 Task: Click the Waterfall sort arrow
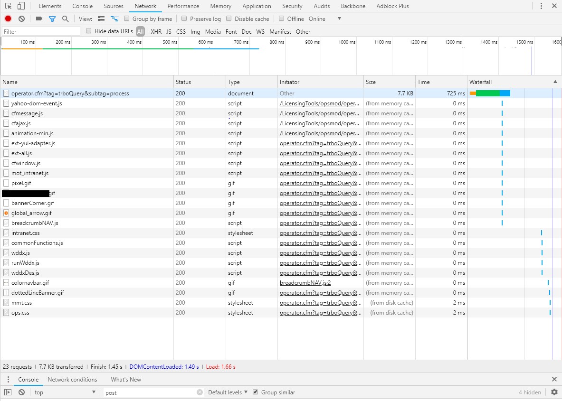[x=555, y=82]
